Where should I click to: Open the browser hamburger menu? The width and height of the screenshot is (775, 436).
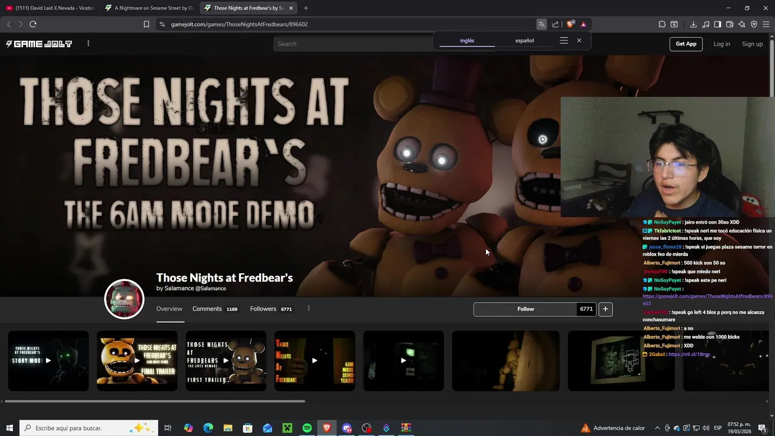point(766,24)
